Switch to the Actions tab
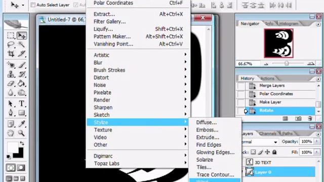Screen dimensions: 324x182 coord(267,78)
